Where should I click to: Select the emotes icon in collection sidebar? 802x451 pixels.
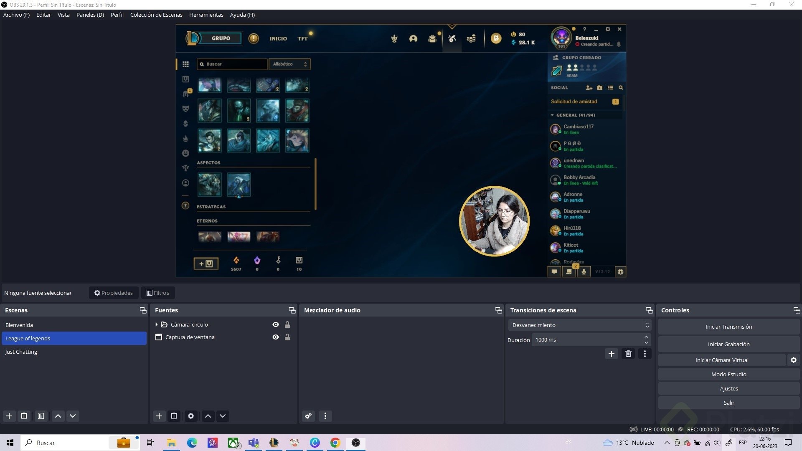click(186, 153)
